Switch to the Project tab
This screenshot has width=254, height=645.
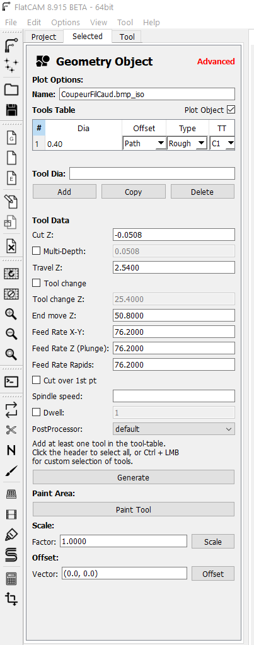(x=43, y=37)
